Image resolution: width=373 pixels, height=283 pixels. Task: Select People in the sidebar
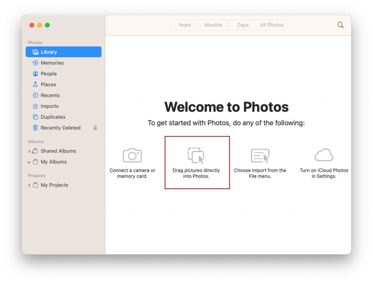48,74
